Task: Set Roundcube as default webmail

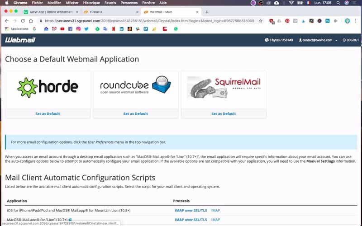Action: coord(135,114)
